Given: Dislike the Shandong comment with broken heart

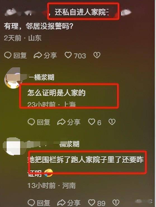Looking at the screenshot, I should click(97, 55).
